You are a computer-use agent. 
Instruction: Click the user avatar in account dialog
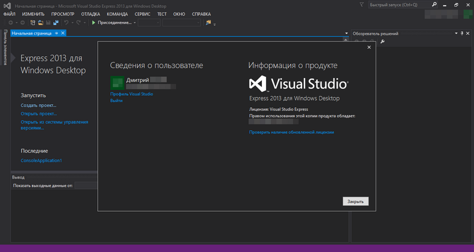pos(117,83)
